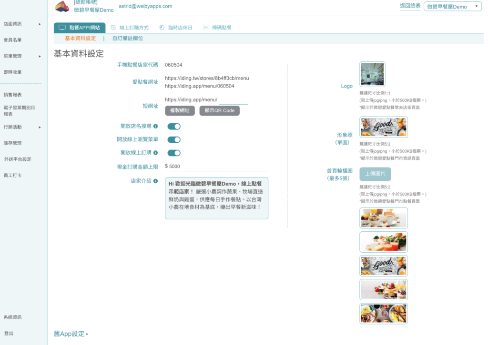
Task: Click the scan icon beside 掃碼點餐
Action: coord(206,27)
